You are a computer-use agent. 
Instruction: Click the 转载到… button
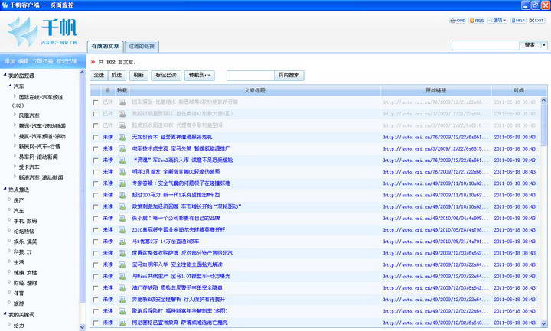(199, 75)
